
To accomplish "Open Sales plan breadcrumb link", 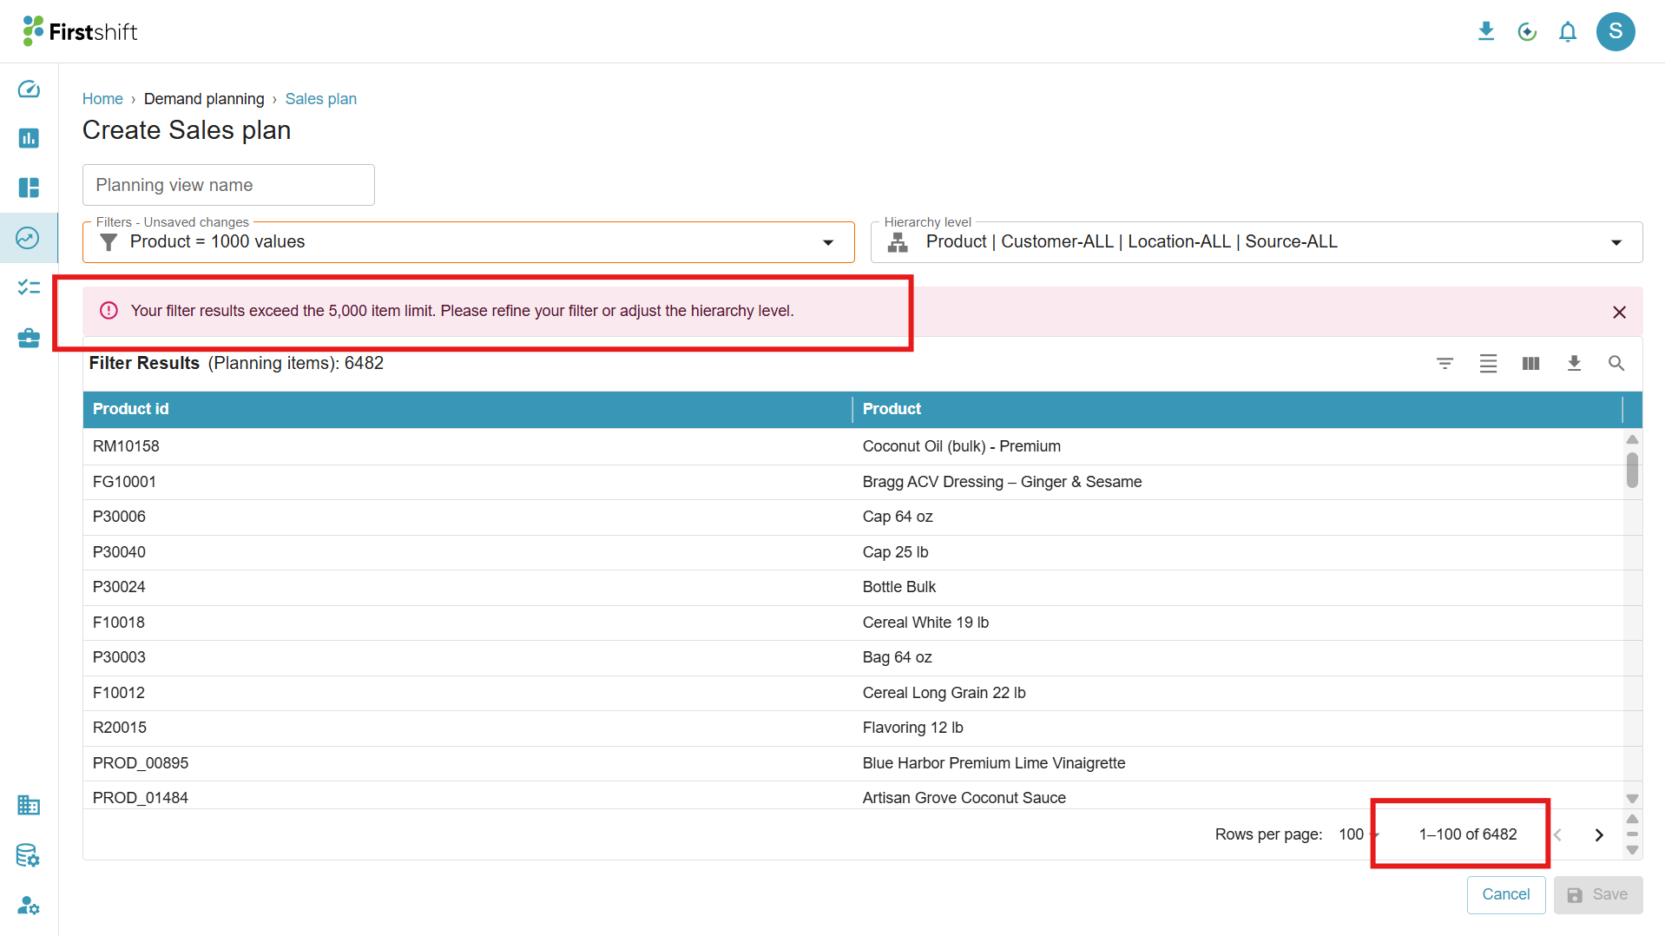I will [321, 99].
